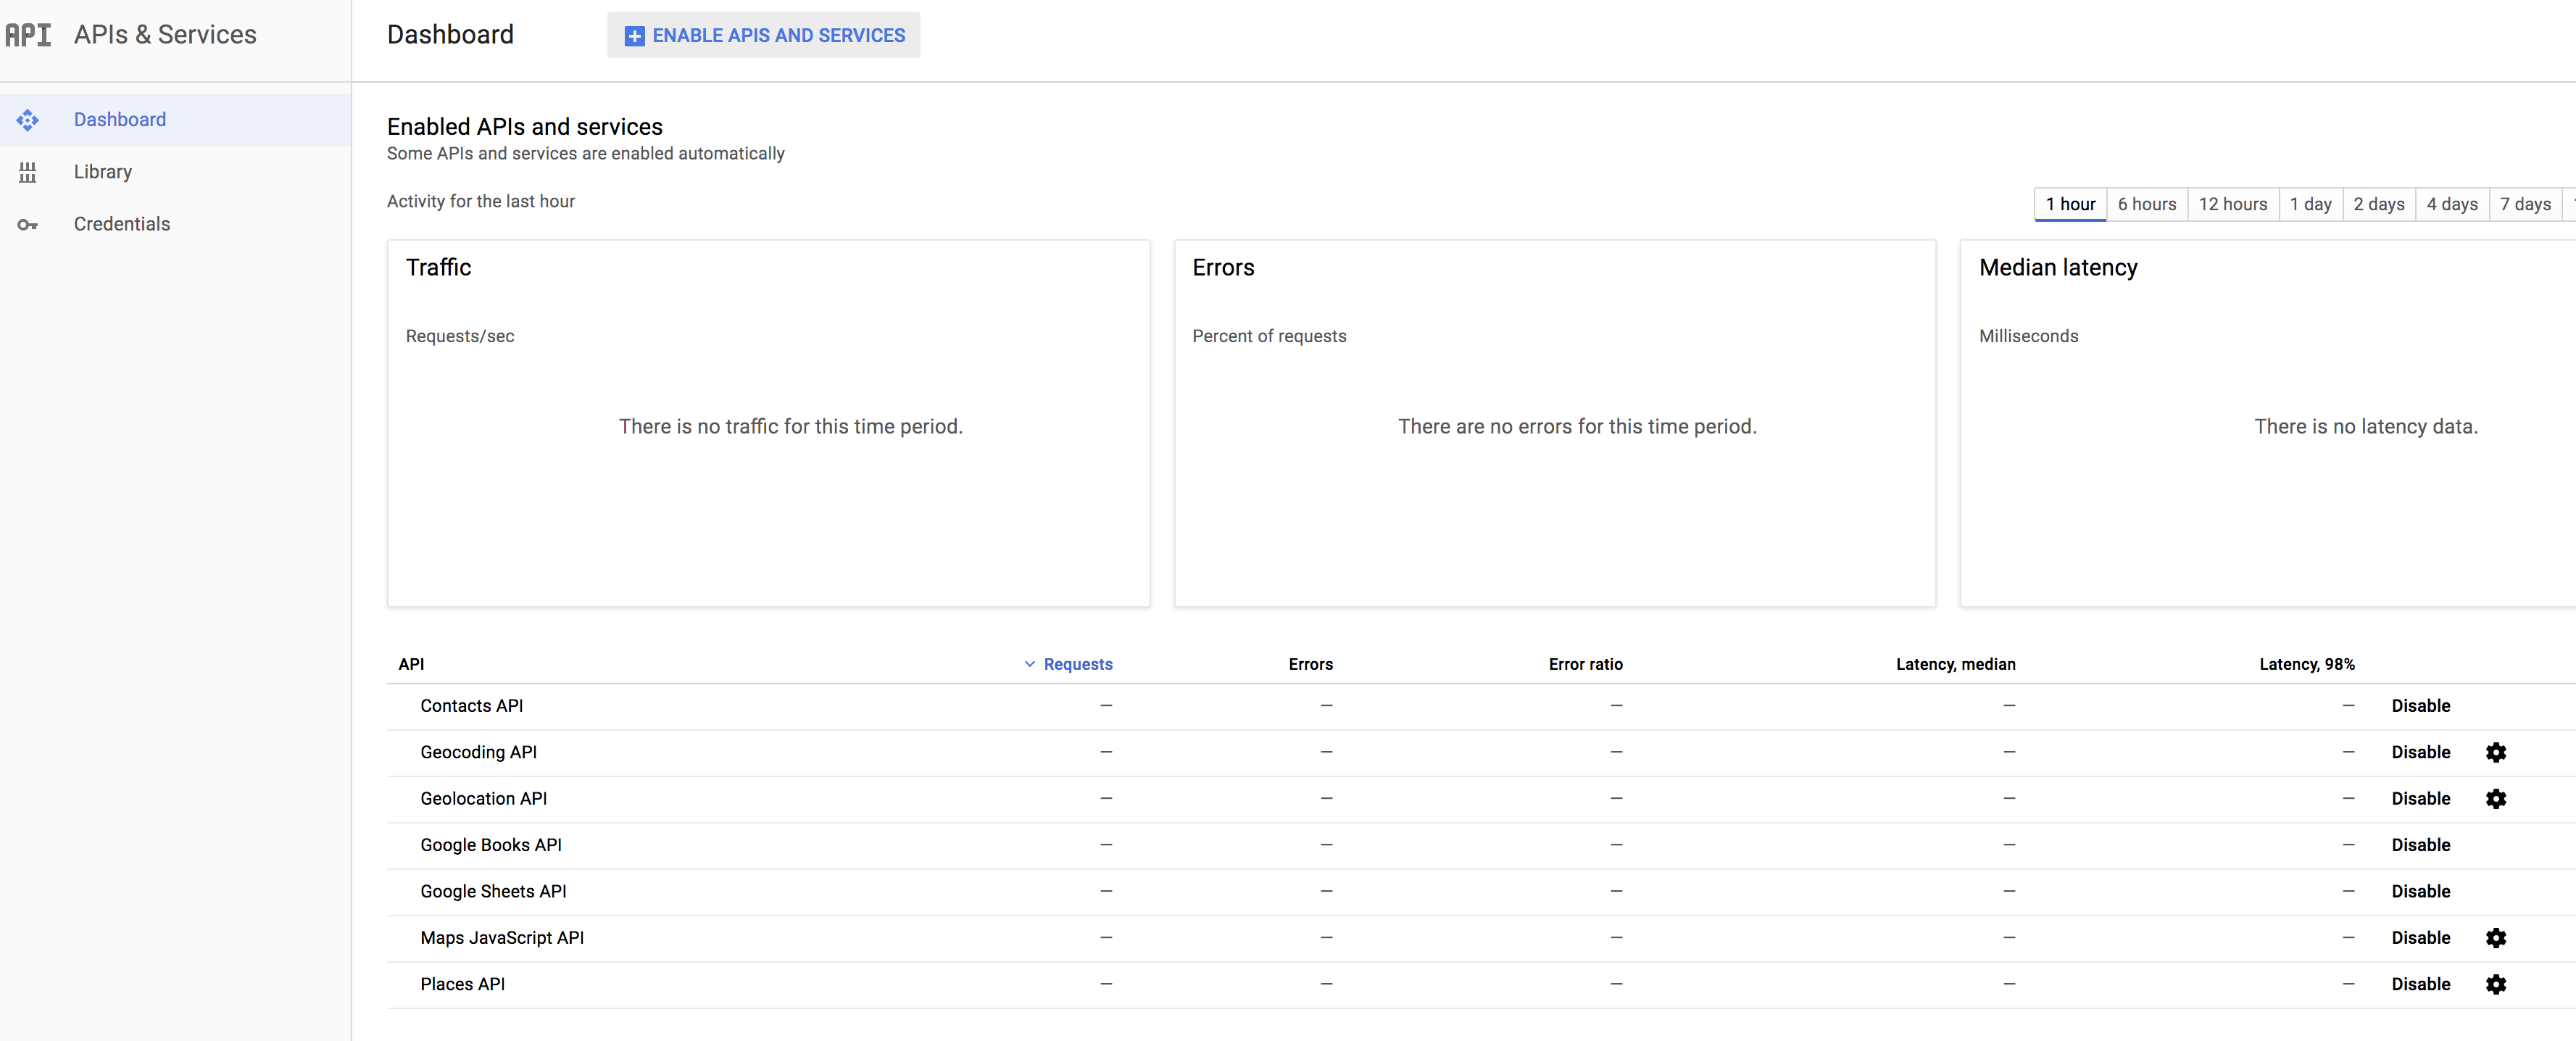The width and height of the screenshot is (2576, 1041).
Task: Disable the Geocoding API
Action: [x=2420, y=752]
